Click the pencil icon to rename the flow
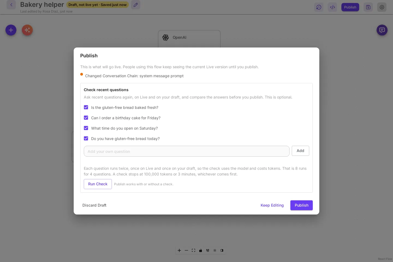The image size is (393, 262). pyautogui.click(x=136, y=5)
